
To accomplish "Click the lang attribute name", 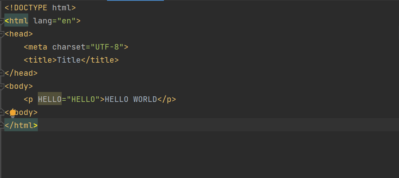I will click(x=43, y=21).
